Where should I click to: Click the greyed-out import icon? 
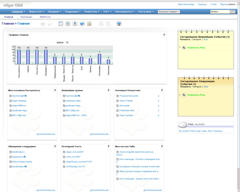(101, 24)
